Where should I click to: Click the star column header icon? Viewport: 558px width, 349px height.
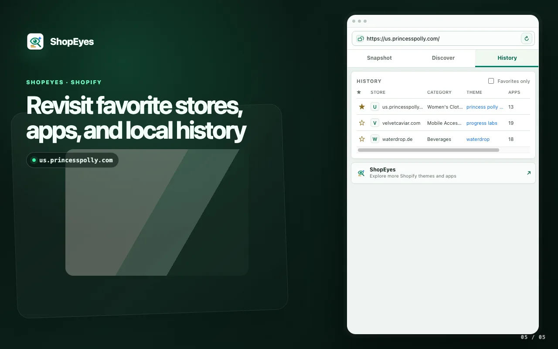(x=359, y=92)
